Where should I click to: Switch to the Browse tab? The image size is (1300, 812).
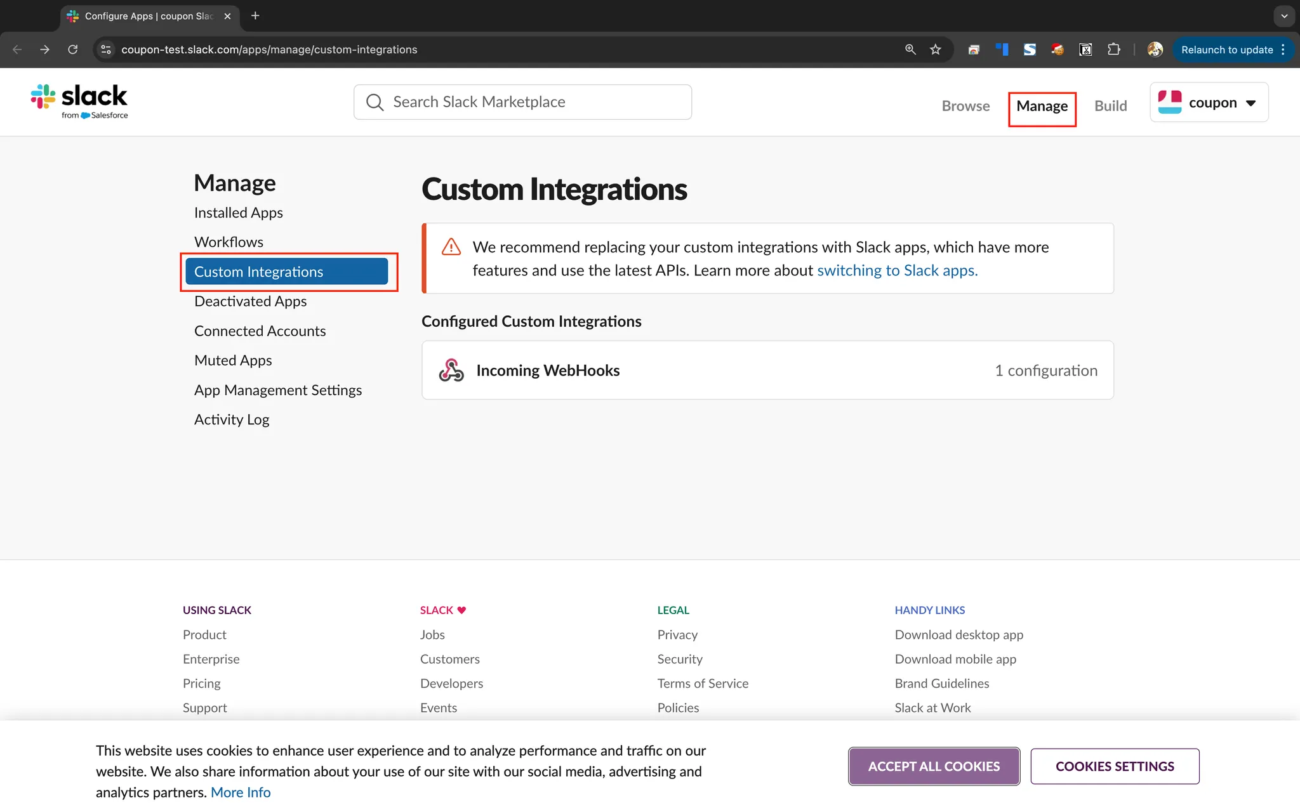[x=965, y=106]
